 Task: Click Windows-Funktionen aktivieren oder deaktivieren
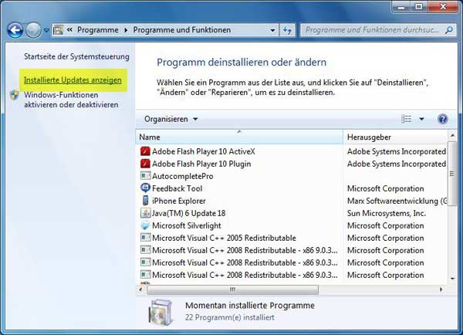point(70,99)
